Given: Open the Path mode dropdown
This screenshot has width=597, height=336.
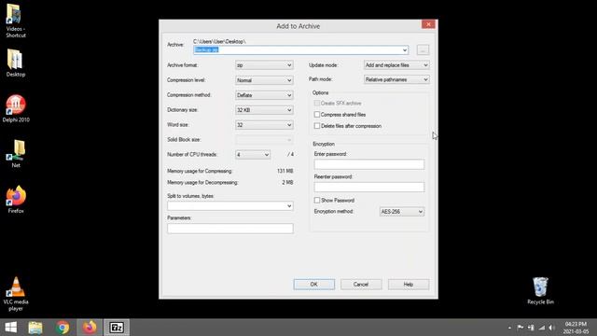Looking at the screenshot, I should 396,79.
